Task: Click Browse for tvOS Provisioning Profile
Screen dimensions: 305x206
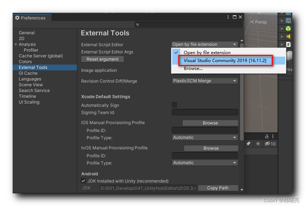Action: (211, 148)
